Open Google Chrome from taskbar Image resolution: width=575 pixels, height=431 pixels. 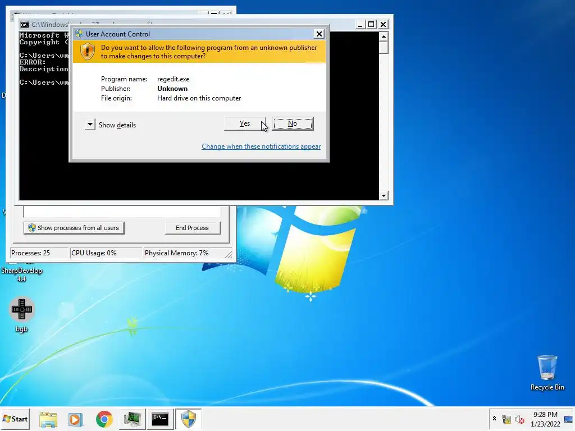104,419
